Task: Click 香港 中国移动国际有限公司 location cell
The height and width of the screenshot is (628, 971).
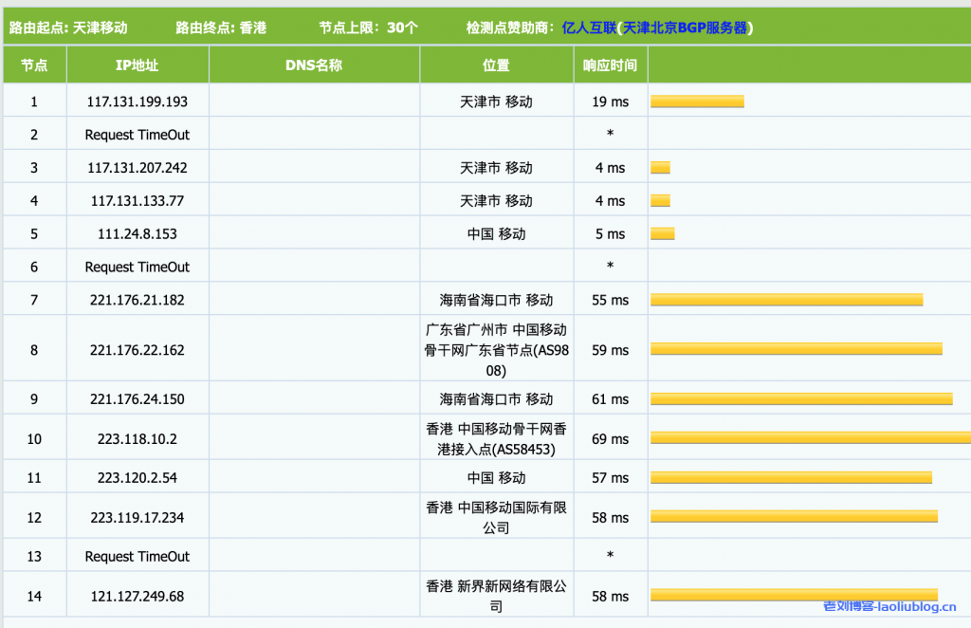Action: tap(496, 517)
